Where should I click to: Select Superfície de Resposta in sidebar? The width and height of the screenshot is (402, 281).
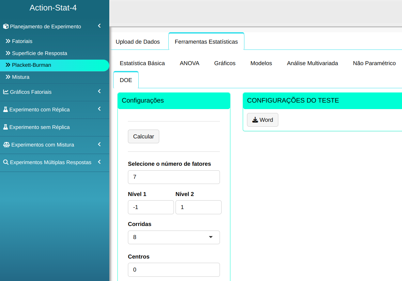click(x=39, y=53)
